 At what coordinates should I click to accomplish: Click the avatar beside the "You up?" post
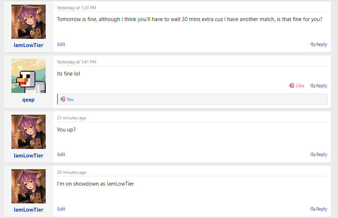[x=29, y=132]
